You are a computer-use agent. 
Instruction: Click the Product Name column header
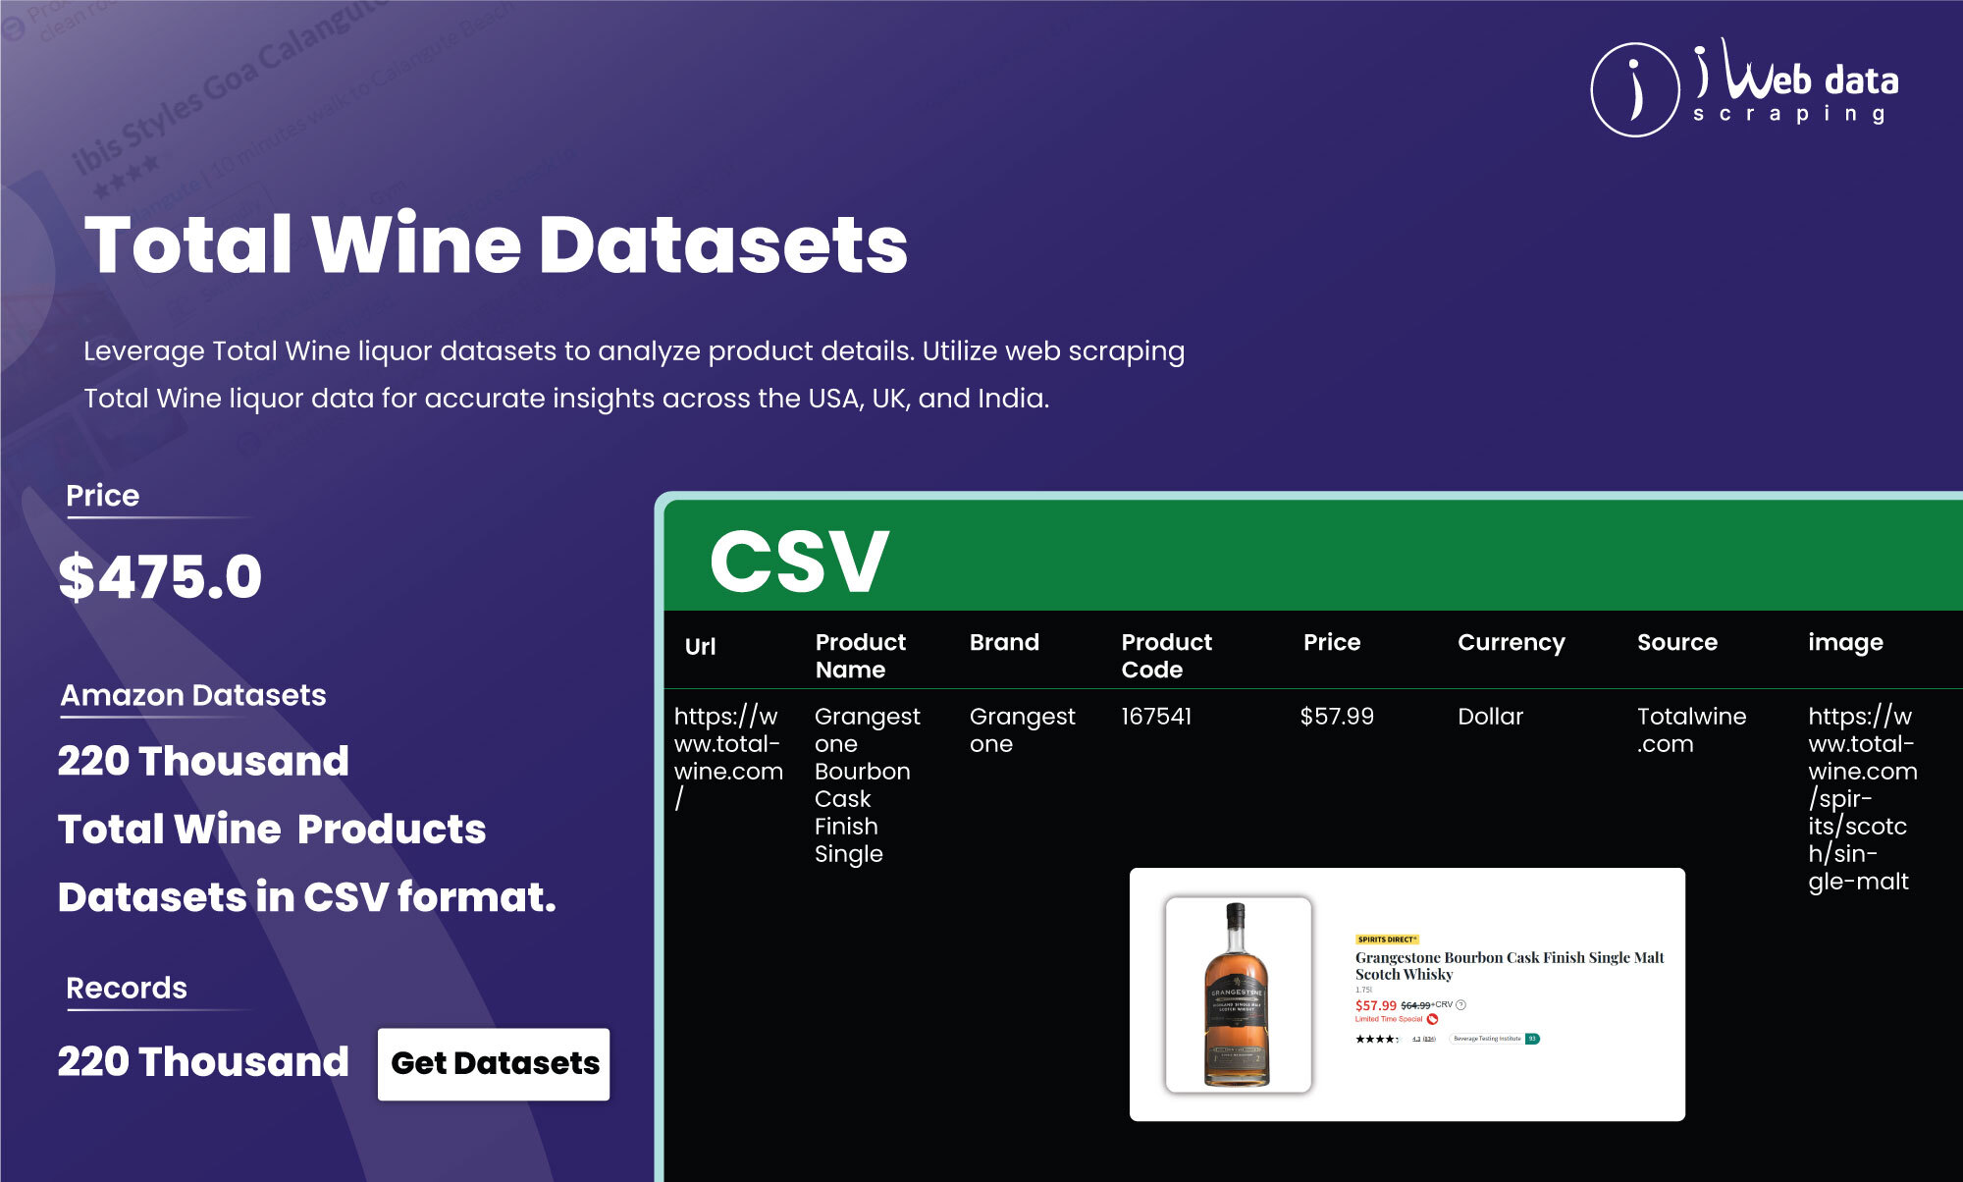pos(861,656)
